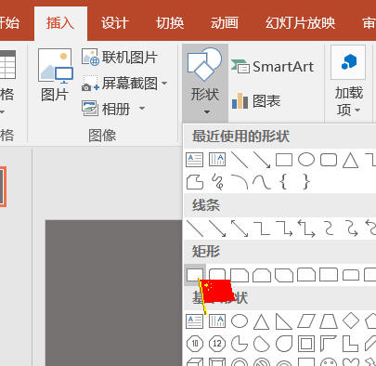376x366 pixels.
Task: Pick straight line under 线条 section
Action: coord(195,229)
